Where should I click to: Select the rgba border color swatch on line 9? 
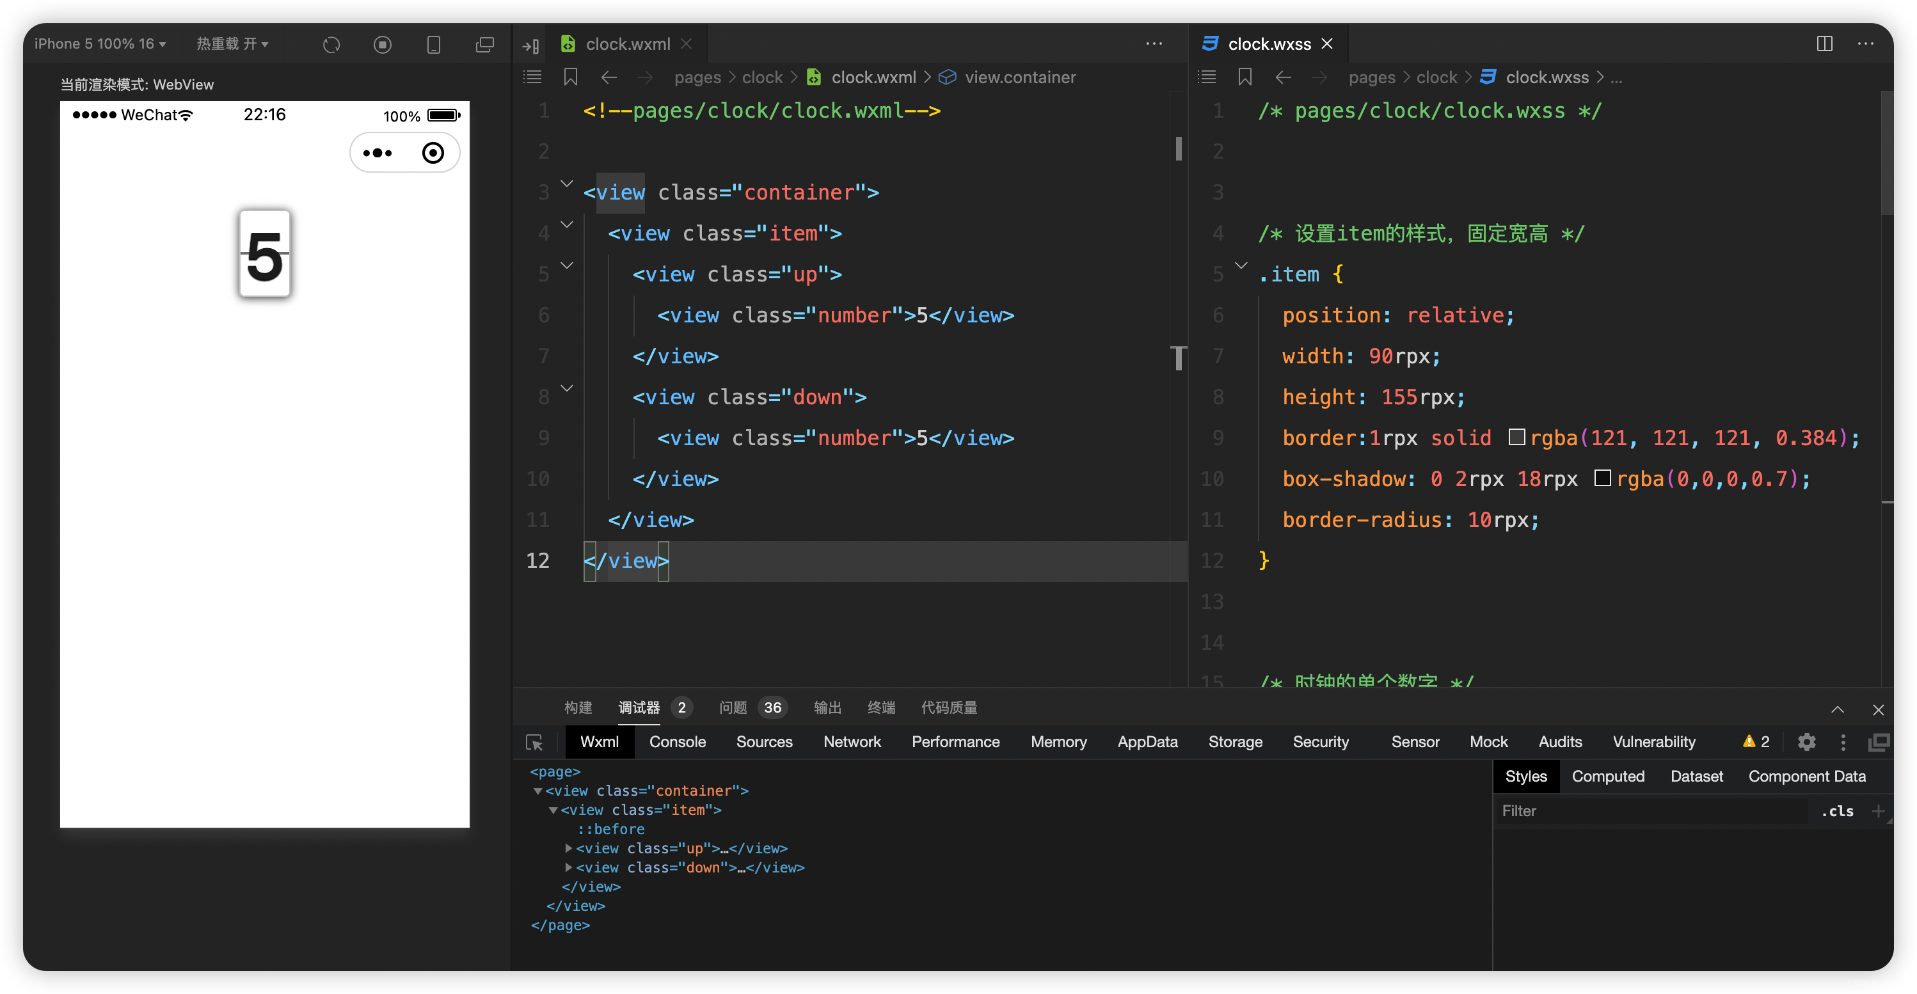1516,439
